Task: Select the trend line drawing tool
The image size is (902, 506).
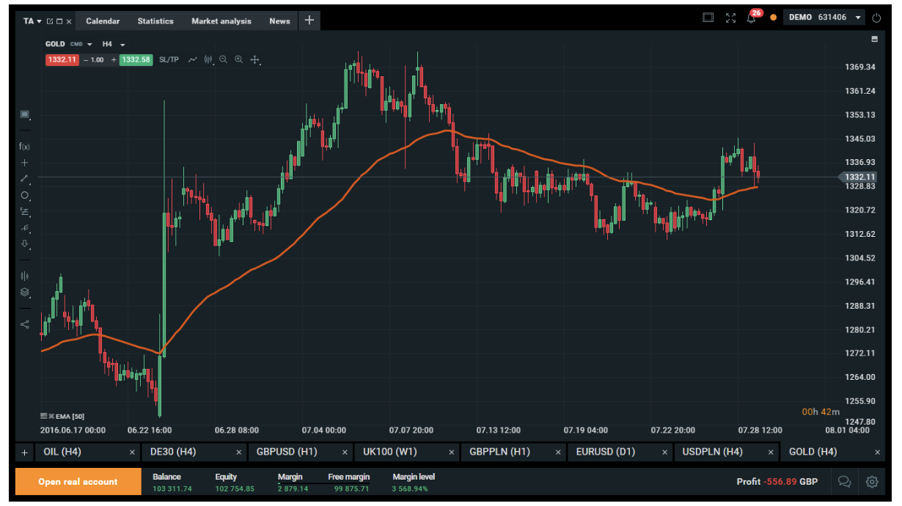Action: [x=24, y=179]
